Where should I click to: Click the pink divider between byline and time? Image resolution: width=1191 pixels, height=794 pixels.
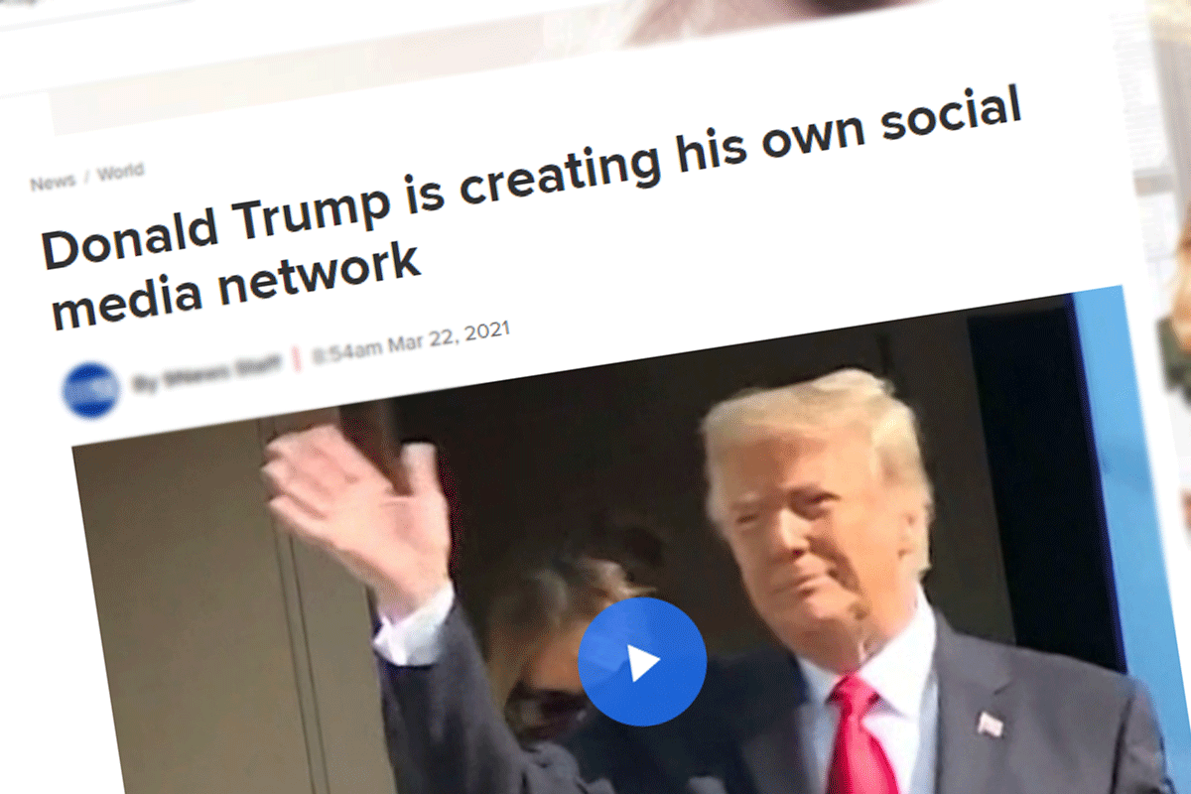(296, 360)
